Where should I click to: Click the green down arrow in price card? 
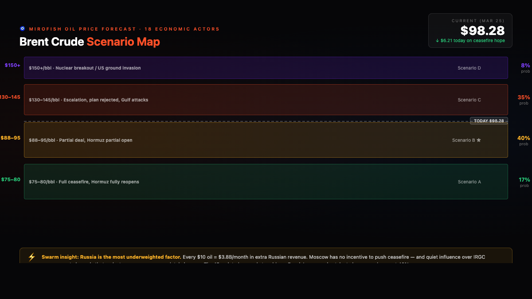(x=437, y=40)
